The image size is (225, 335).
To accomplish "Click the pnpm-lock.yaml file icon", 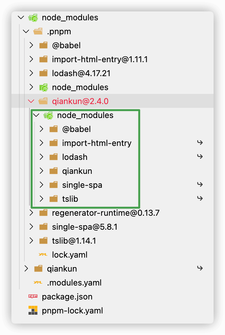I will 33,311.
